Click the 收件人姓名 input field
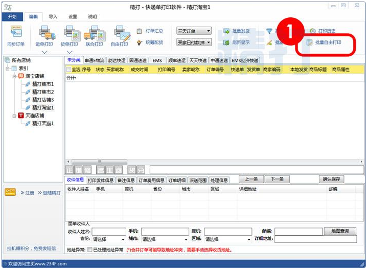367x269 pixels. point(109,231)
